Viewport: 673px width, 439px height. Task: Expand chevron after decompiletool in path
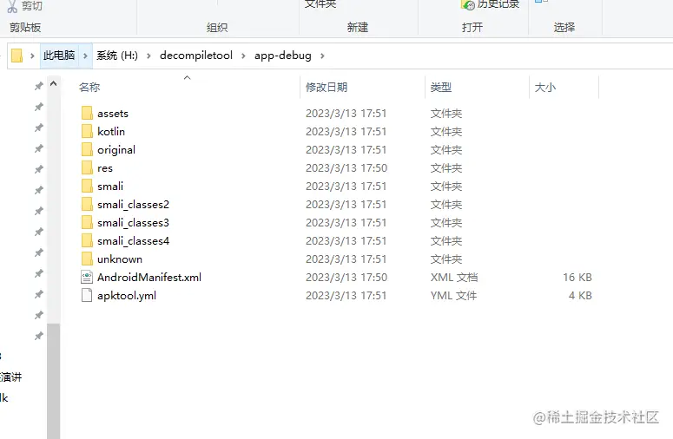(243, 56)
